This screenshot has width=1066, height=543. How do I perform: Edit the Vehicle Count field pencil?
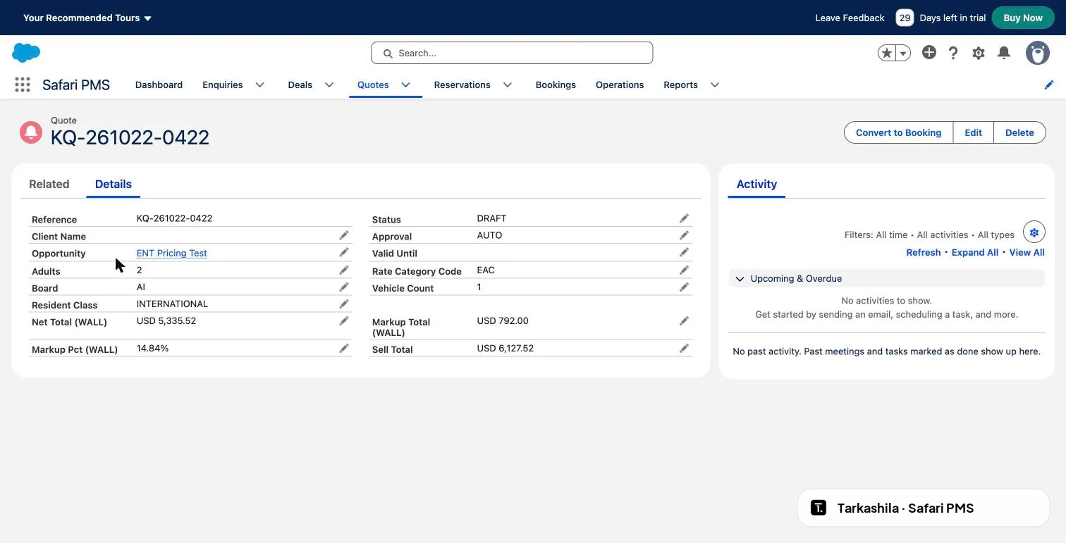tap(684, 287)
